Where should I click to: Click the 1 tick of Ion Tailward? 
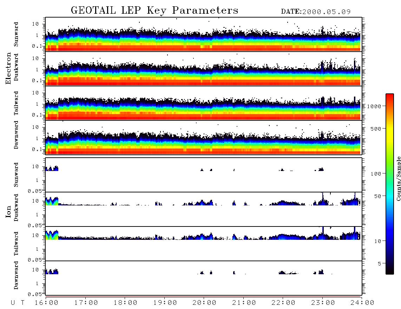[37, 249]
